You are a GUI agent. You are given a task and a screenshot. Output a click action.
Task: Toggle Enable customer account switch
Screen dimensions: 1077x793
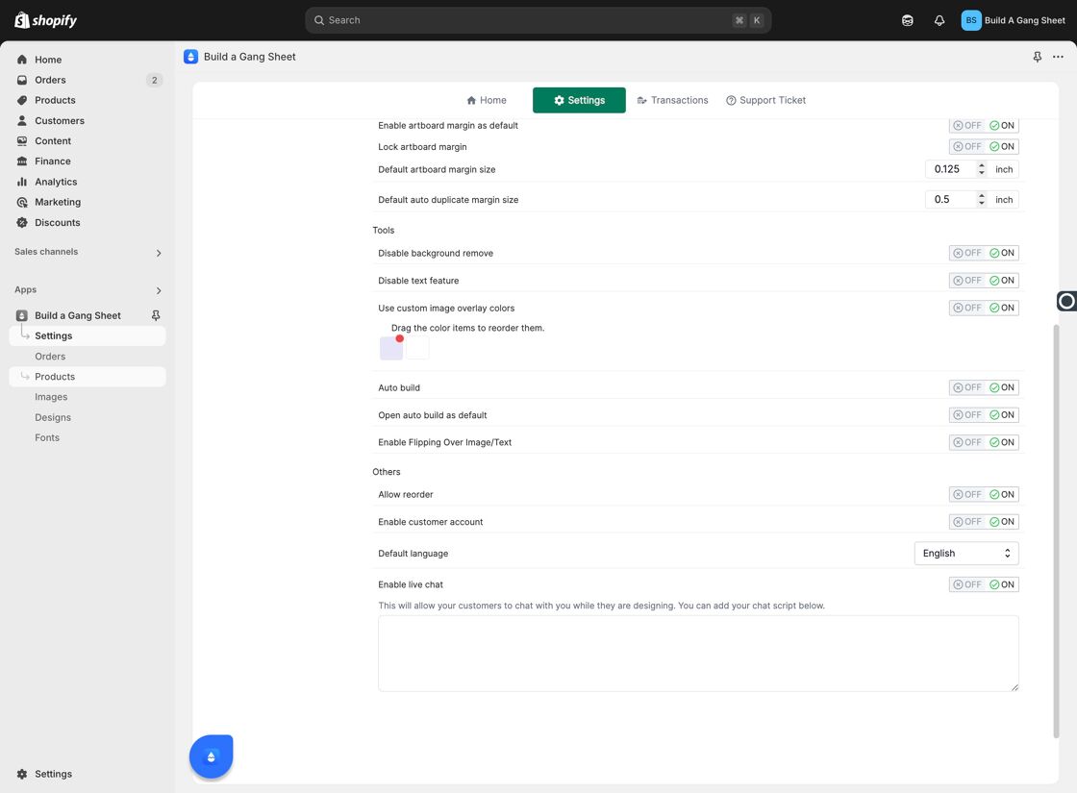tap(984, 522)
